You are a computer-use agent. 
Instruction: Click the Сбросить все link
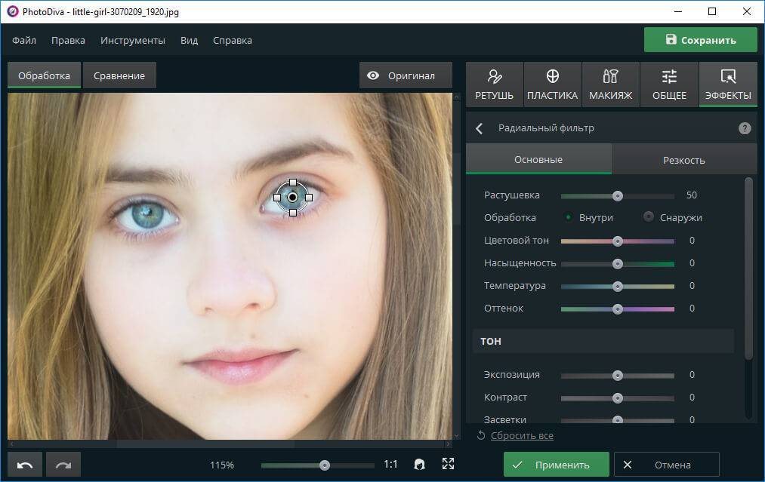coord(521,435)
